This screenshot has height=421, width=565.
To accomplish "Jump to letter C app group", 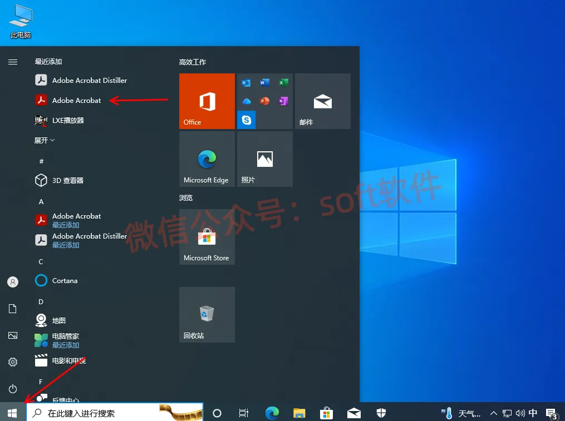I will coord(41,262).
